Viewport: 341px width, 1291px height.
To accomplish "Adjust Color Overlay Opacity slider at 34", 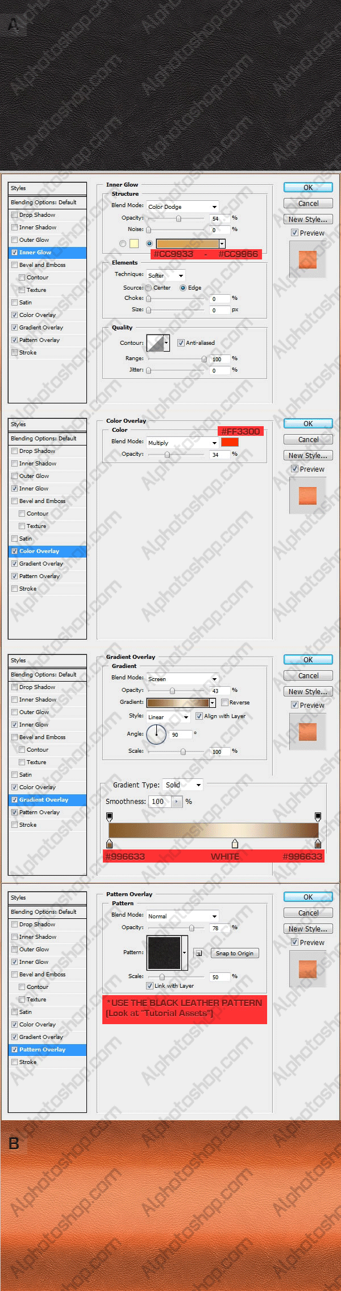I will coord(167,455).
